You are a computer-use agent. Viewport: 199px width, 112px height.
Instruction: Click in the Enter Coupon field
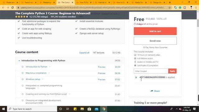pyautogui.click(x=151, y=71)
